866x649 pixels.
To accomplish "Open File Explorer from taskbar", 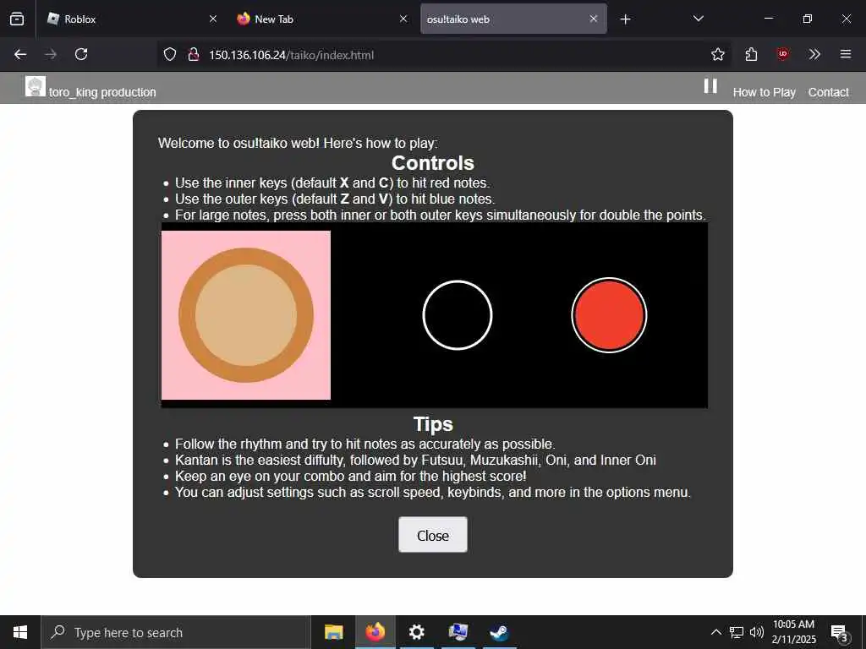I will click(x=333, y=632).
